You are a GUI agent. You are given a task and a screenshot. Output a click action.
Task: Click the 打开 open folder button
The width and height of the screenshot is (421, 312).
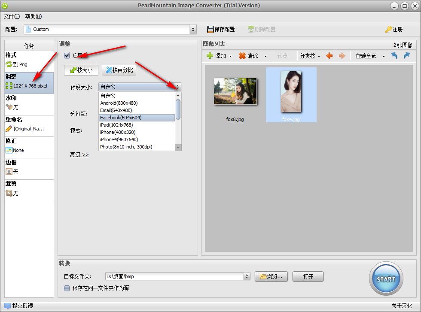point(308,276)
